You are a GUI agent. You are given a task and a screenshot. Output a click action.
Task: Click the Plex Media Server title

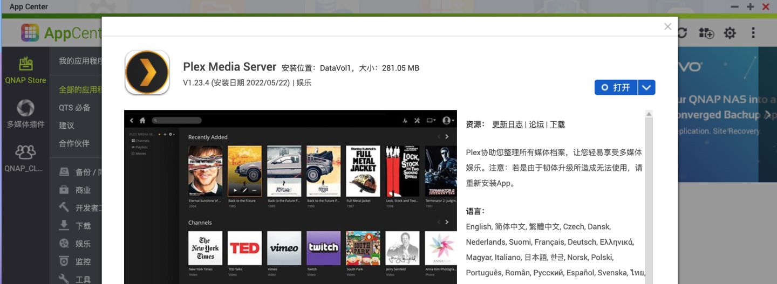[230, 67]
